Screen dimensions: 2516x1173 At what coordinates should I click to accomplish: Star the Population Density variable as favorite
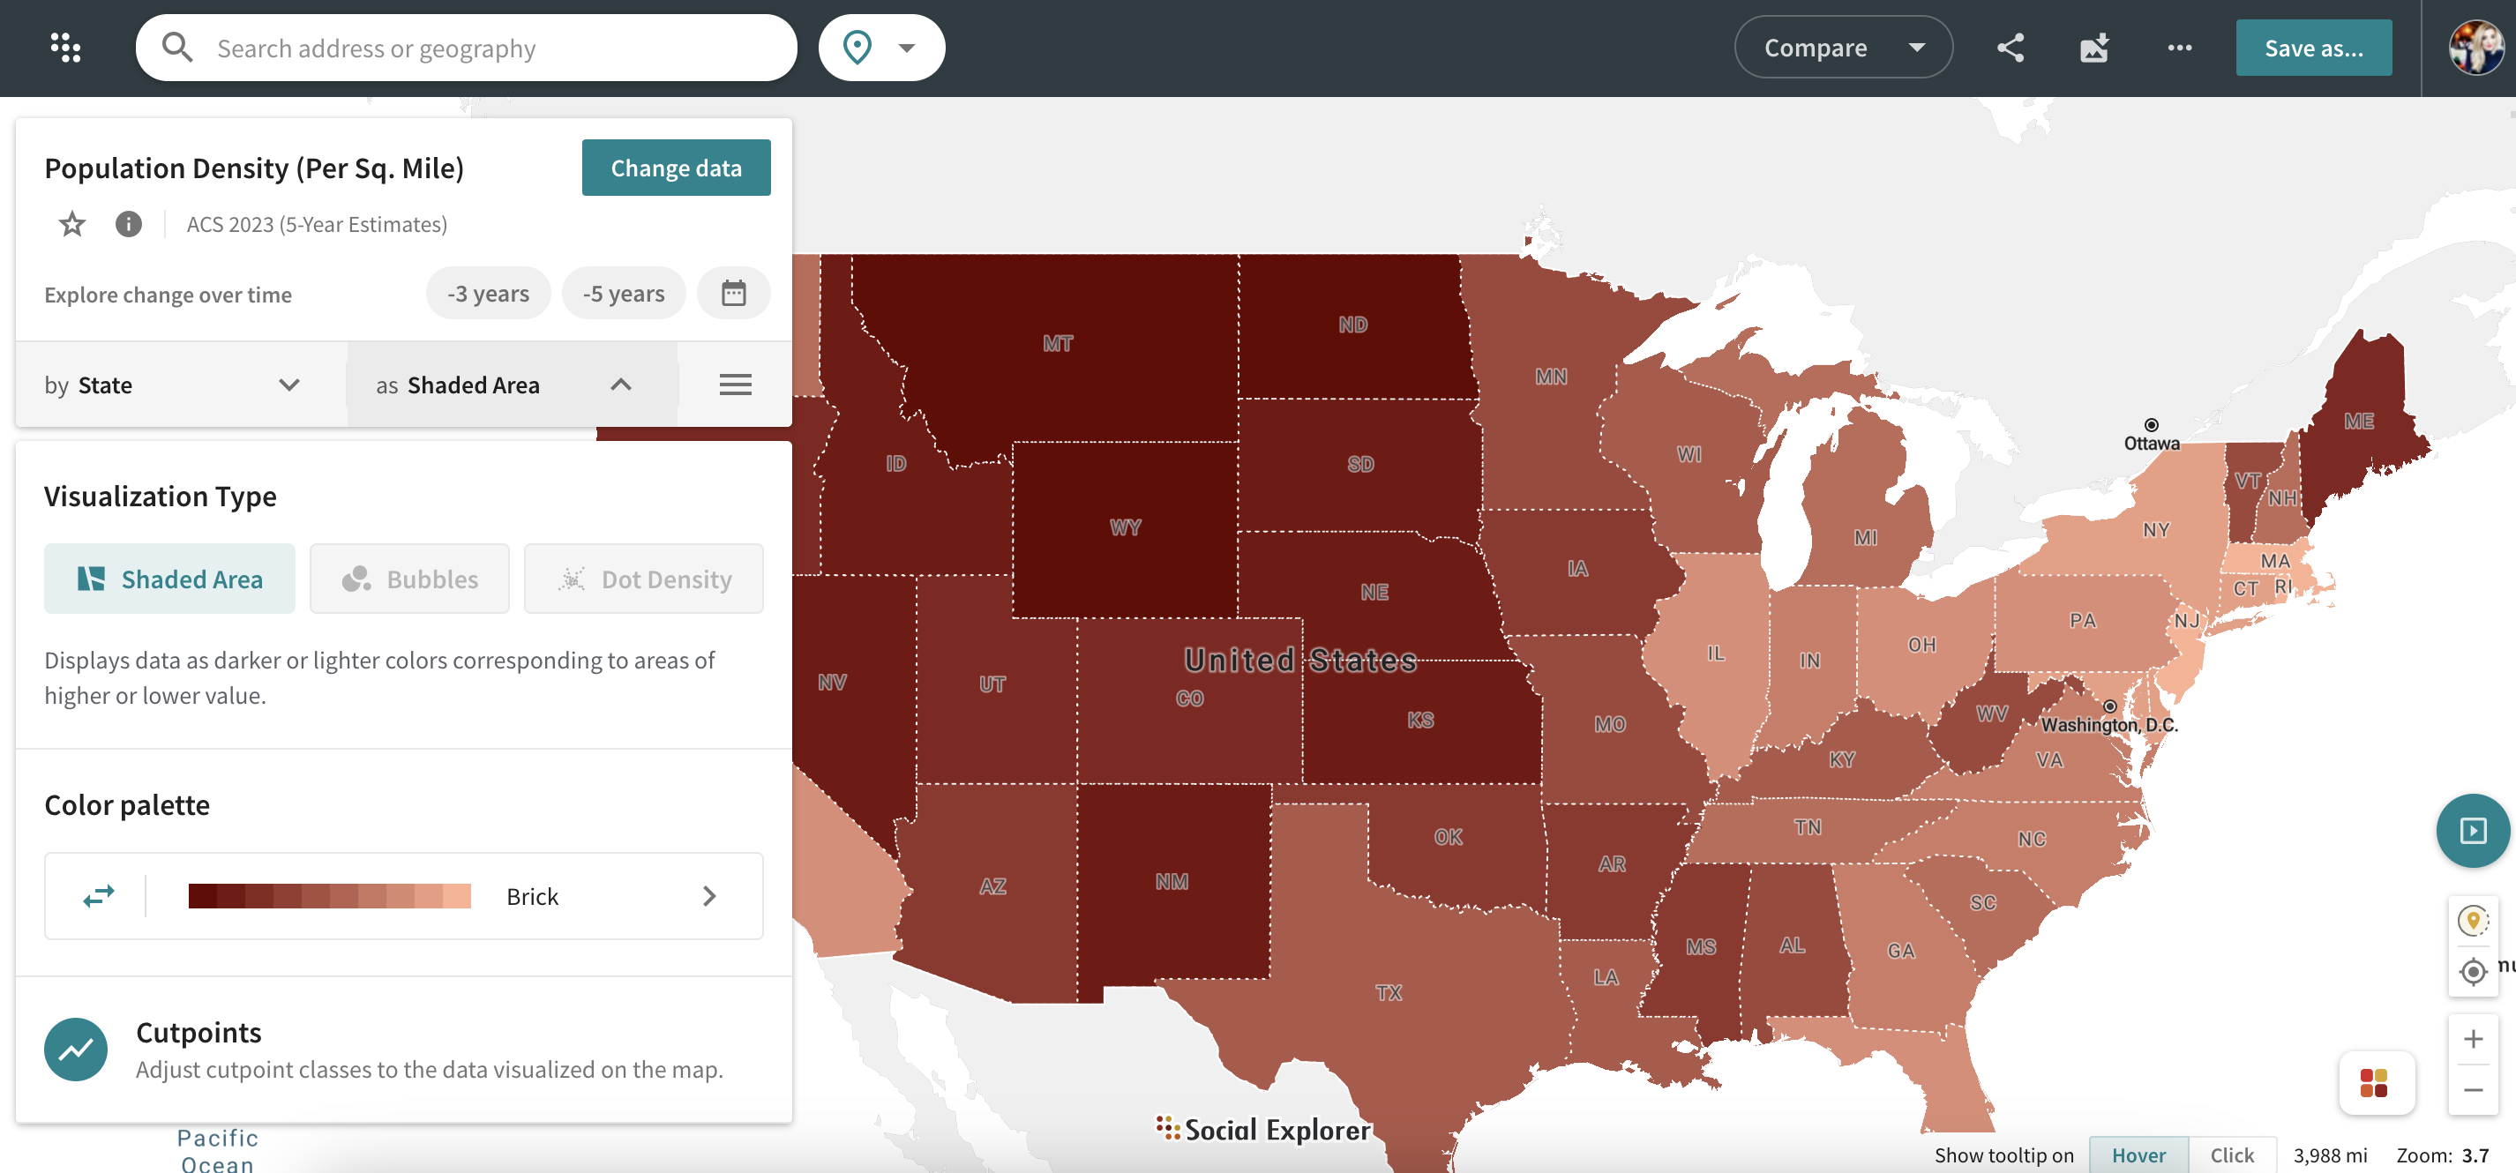point(71,225)
